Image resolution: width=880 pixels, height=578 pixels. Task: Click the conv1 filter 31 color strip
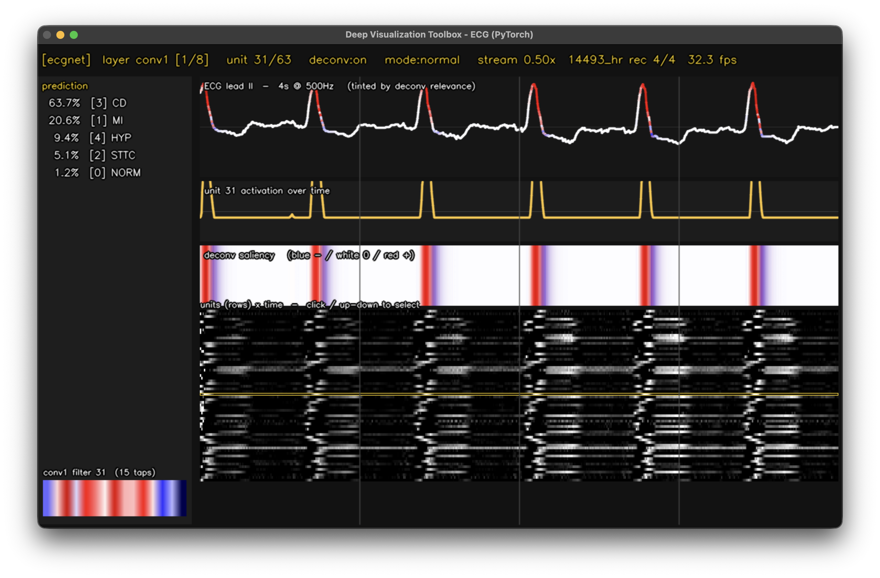tap(115, 498)
